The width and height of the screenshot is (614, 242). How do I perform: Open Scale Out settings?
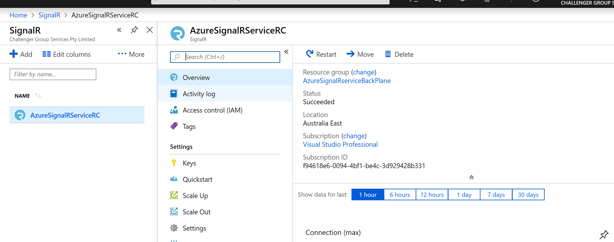[x=225, y=212]
